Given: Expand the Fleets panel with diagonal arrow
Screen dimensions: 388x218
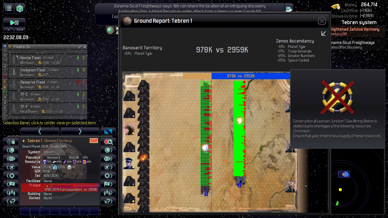Looking at the screenshot, I should (x=80, y=47).
